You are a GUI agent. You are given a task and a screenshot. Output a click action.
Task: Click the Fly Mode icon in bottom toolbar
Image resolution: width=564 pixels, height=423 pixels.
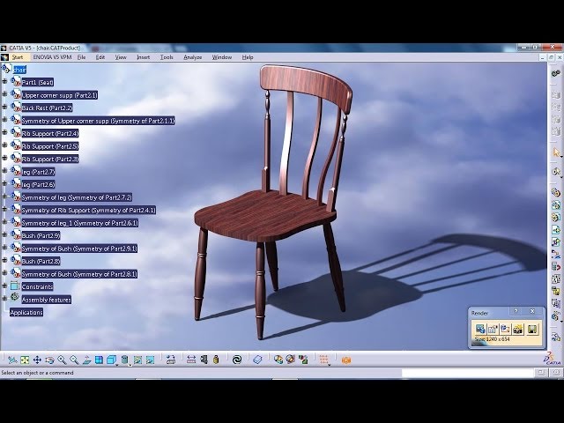click(x=12, y=360)
